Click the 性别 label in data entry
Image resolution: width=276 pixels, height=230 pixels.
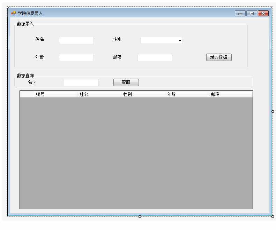point(117,39)
